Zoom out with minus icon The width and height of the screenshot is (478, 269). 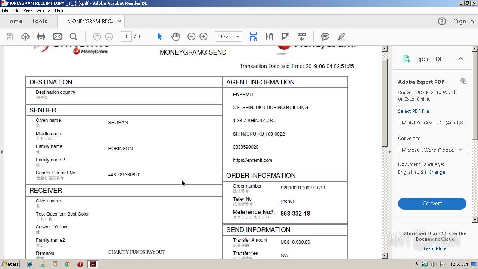pos(191,37)
